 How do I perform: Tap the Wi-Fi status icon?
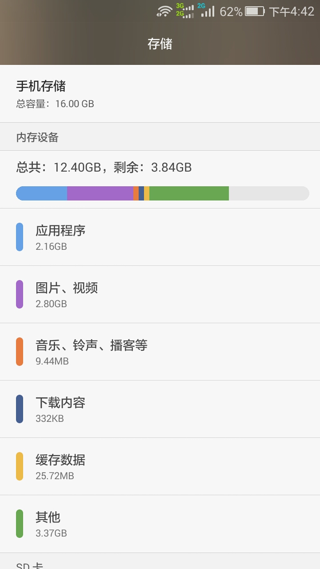coord(165,11)
